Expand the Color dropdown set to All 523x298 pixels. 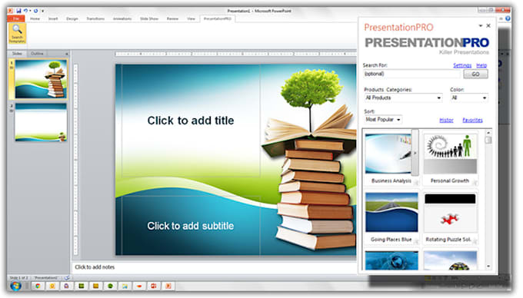click(469, 98)
